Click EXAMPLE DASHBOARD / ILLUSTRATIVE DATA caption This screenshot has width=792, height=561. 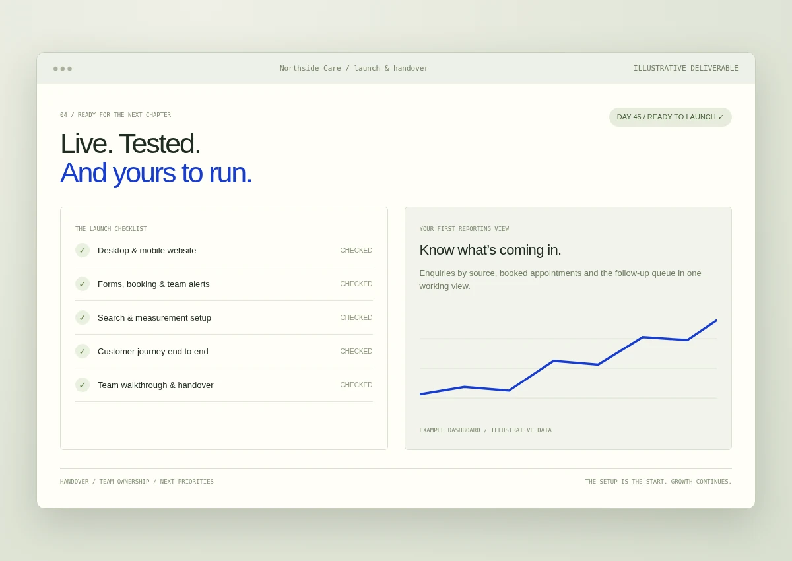(486, 430)
